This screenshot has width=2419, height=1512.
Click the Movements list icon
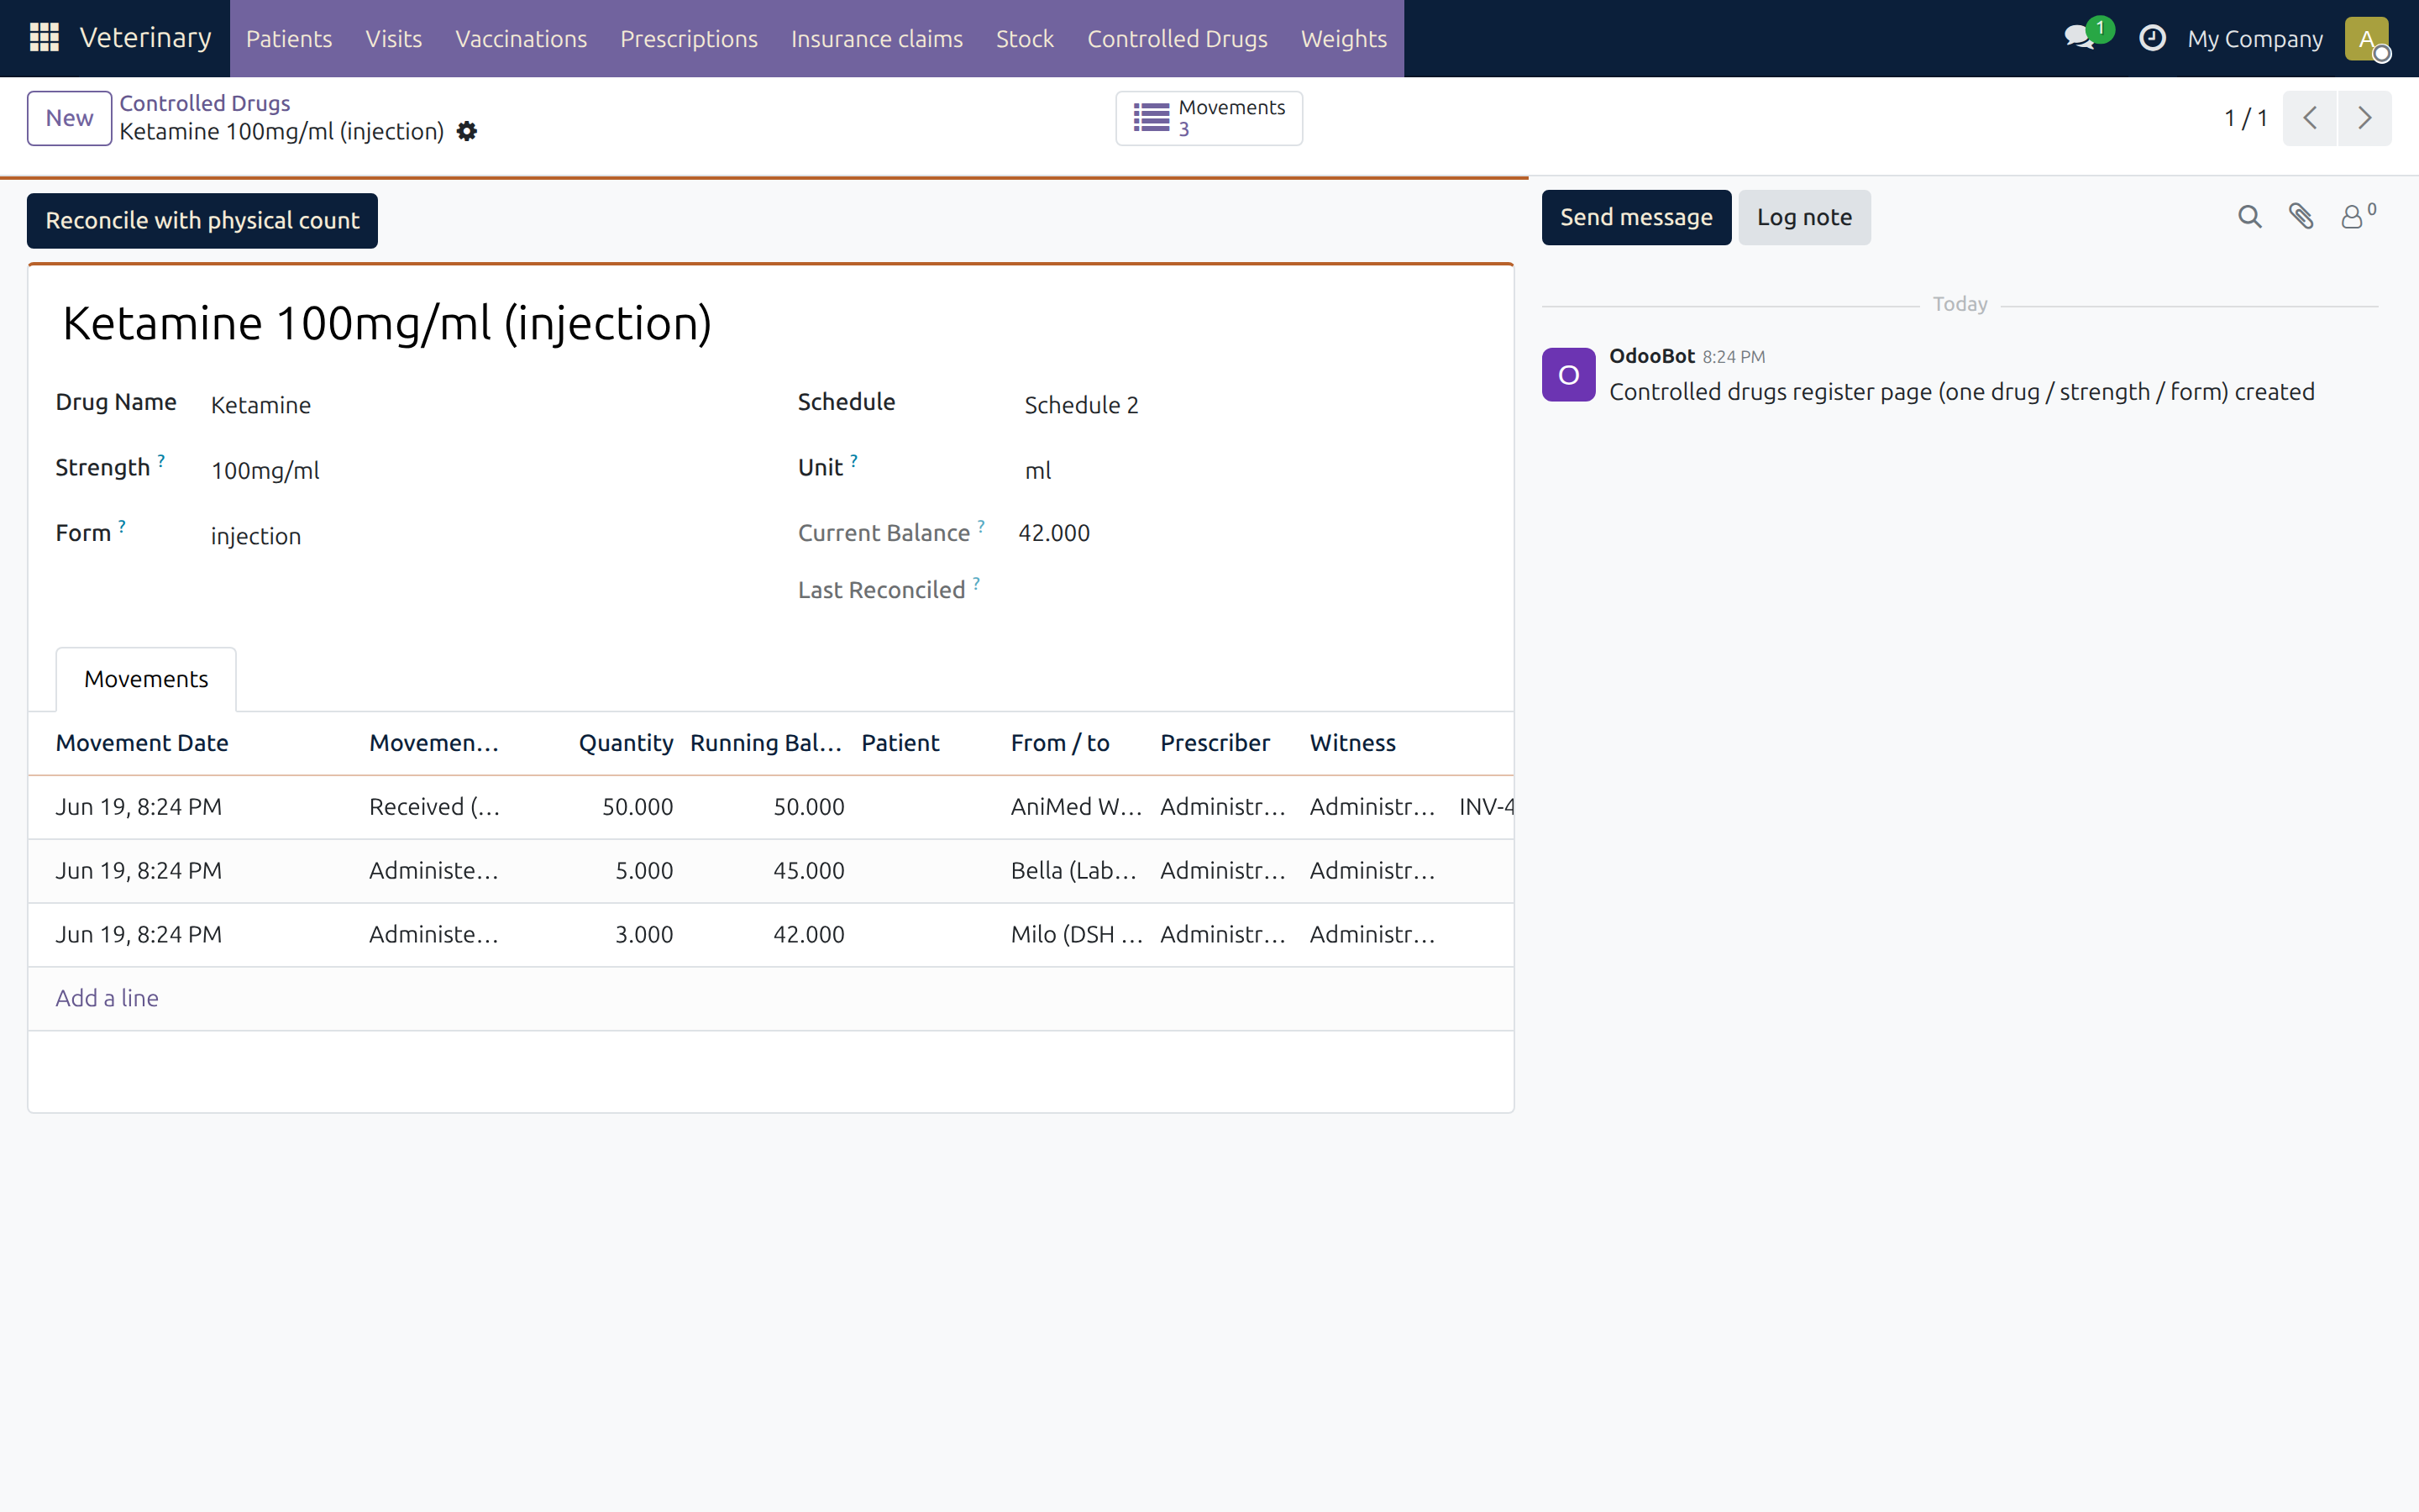(x=1151, y=118)
